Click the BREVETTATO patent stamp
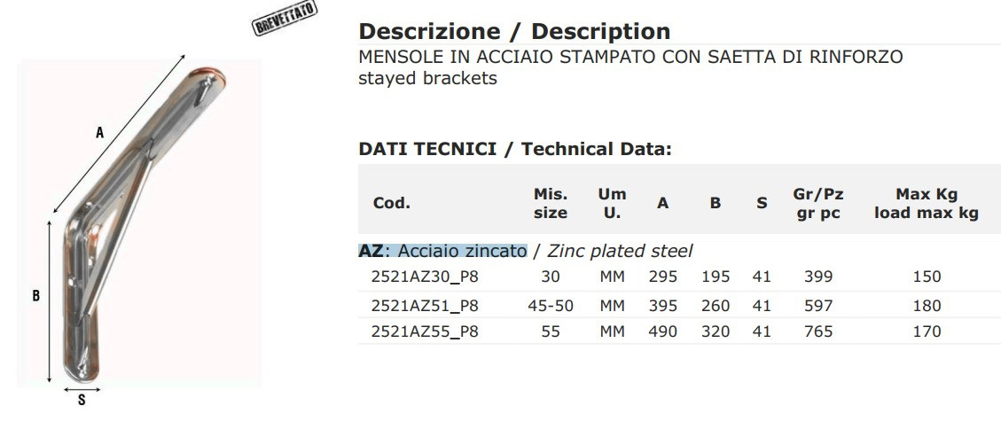1001x421 pixels. click(285, 19)
